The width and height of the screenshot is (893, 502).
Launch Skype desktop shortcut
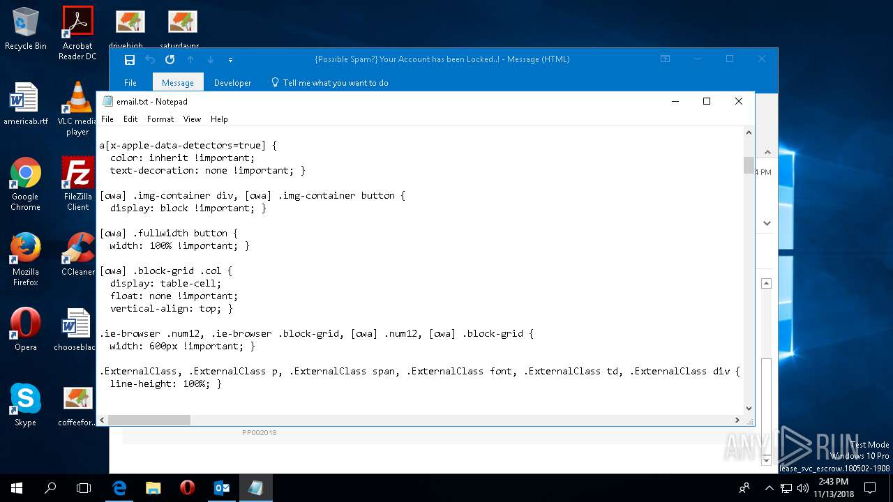(25, 405)
